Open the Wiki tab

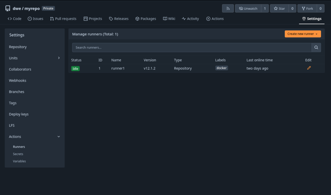pos(169,19)
